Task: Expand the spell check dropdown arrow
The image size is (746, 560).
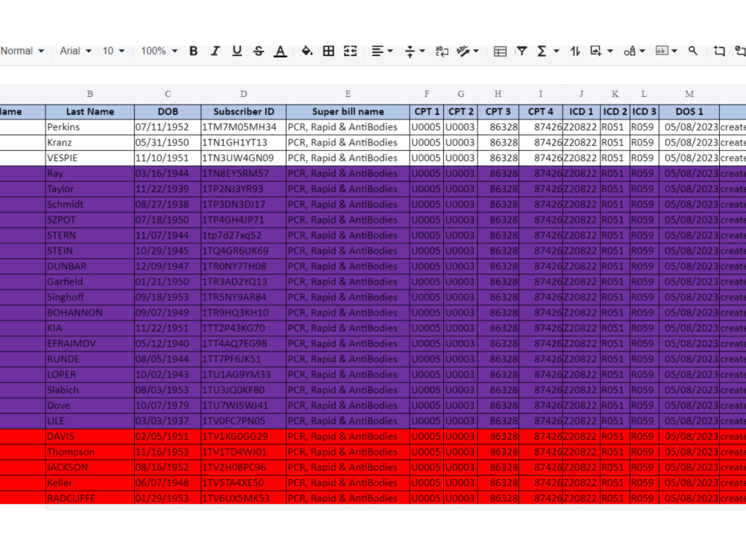Action: 476,51
